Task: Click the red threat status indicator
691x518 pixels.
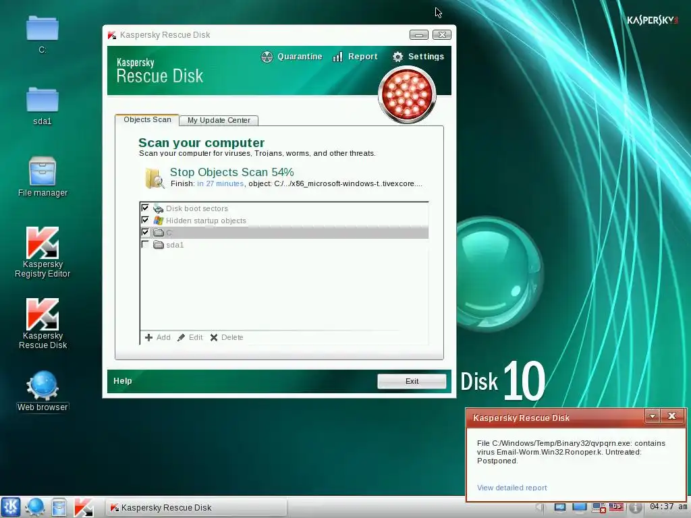Action: click(x=407, y=94)
